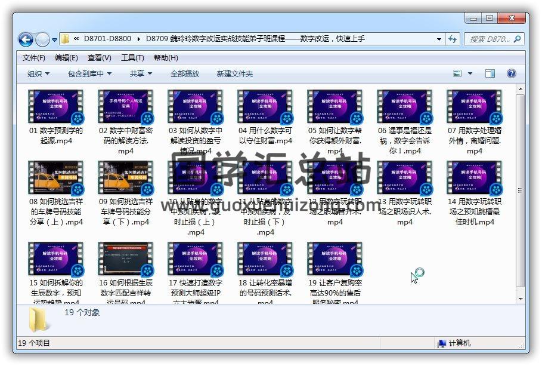Click the details pane folder icon
542x366 pixels.
coord(38,319)
